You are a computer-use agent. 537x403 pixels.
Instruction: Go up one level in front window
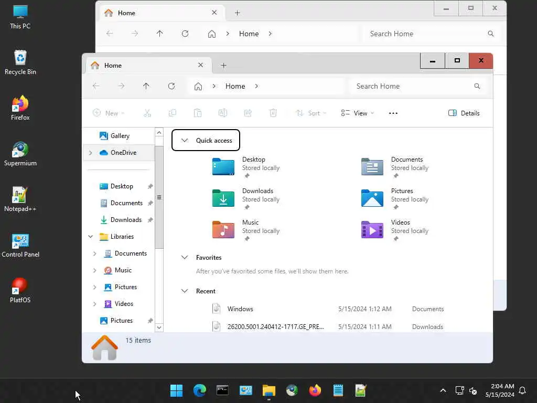[146, 86]
